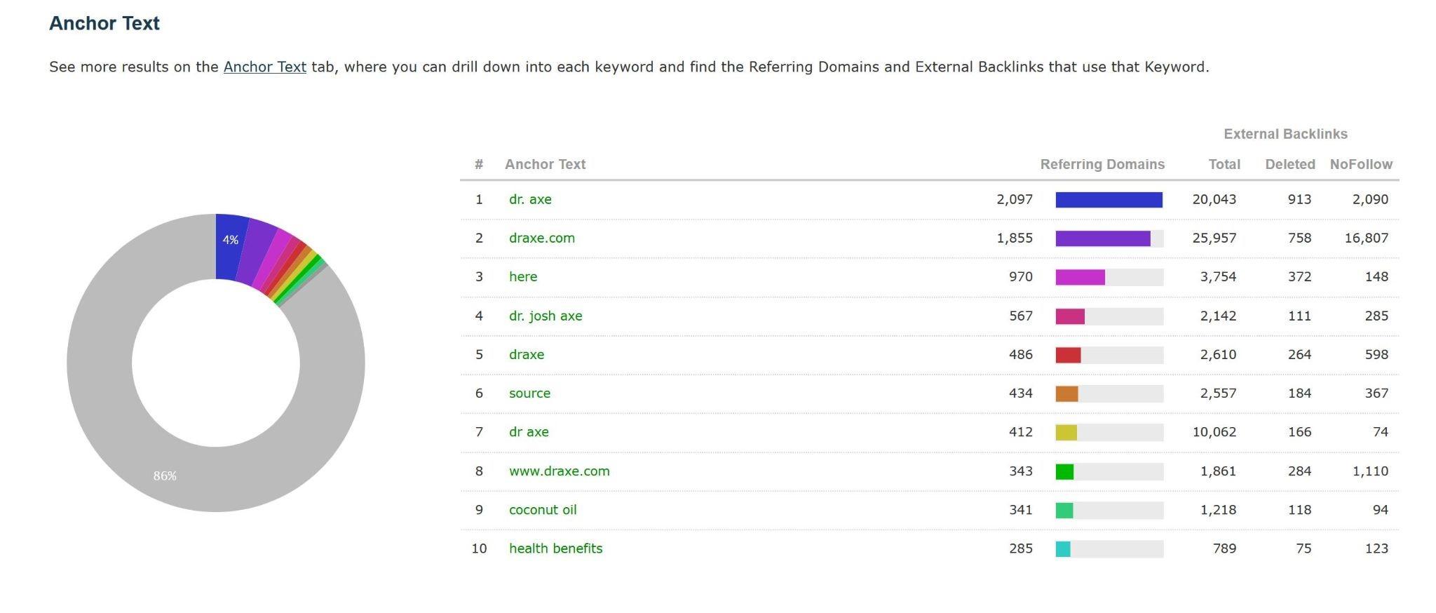The image size is (1436, 613).
Task: Click the Total column header
Action: (1224, 164)
